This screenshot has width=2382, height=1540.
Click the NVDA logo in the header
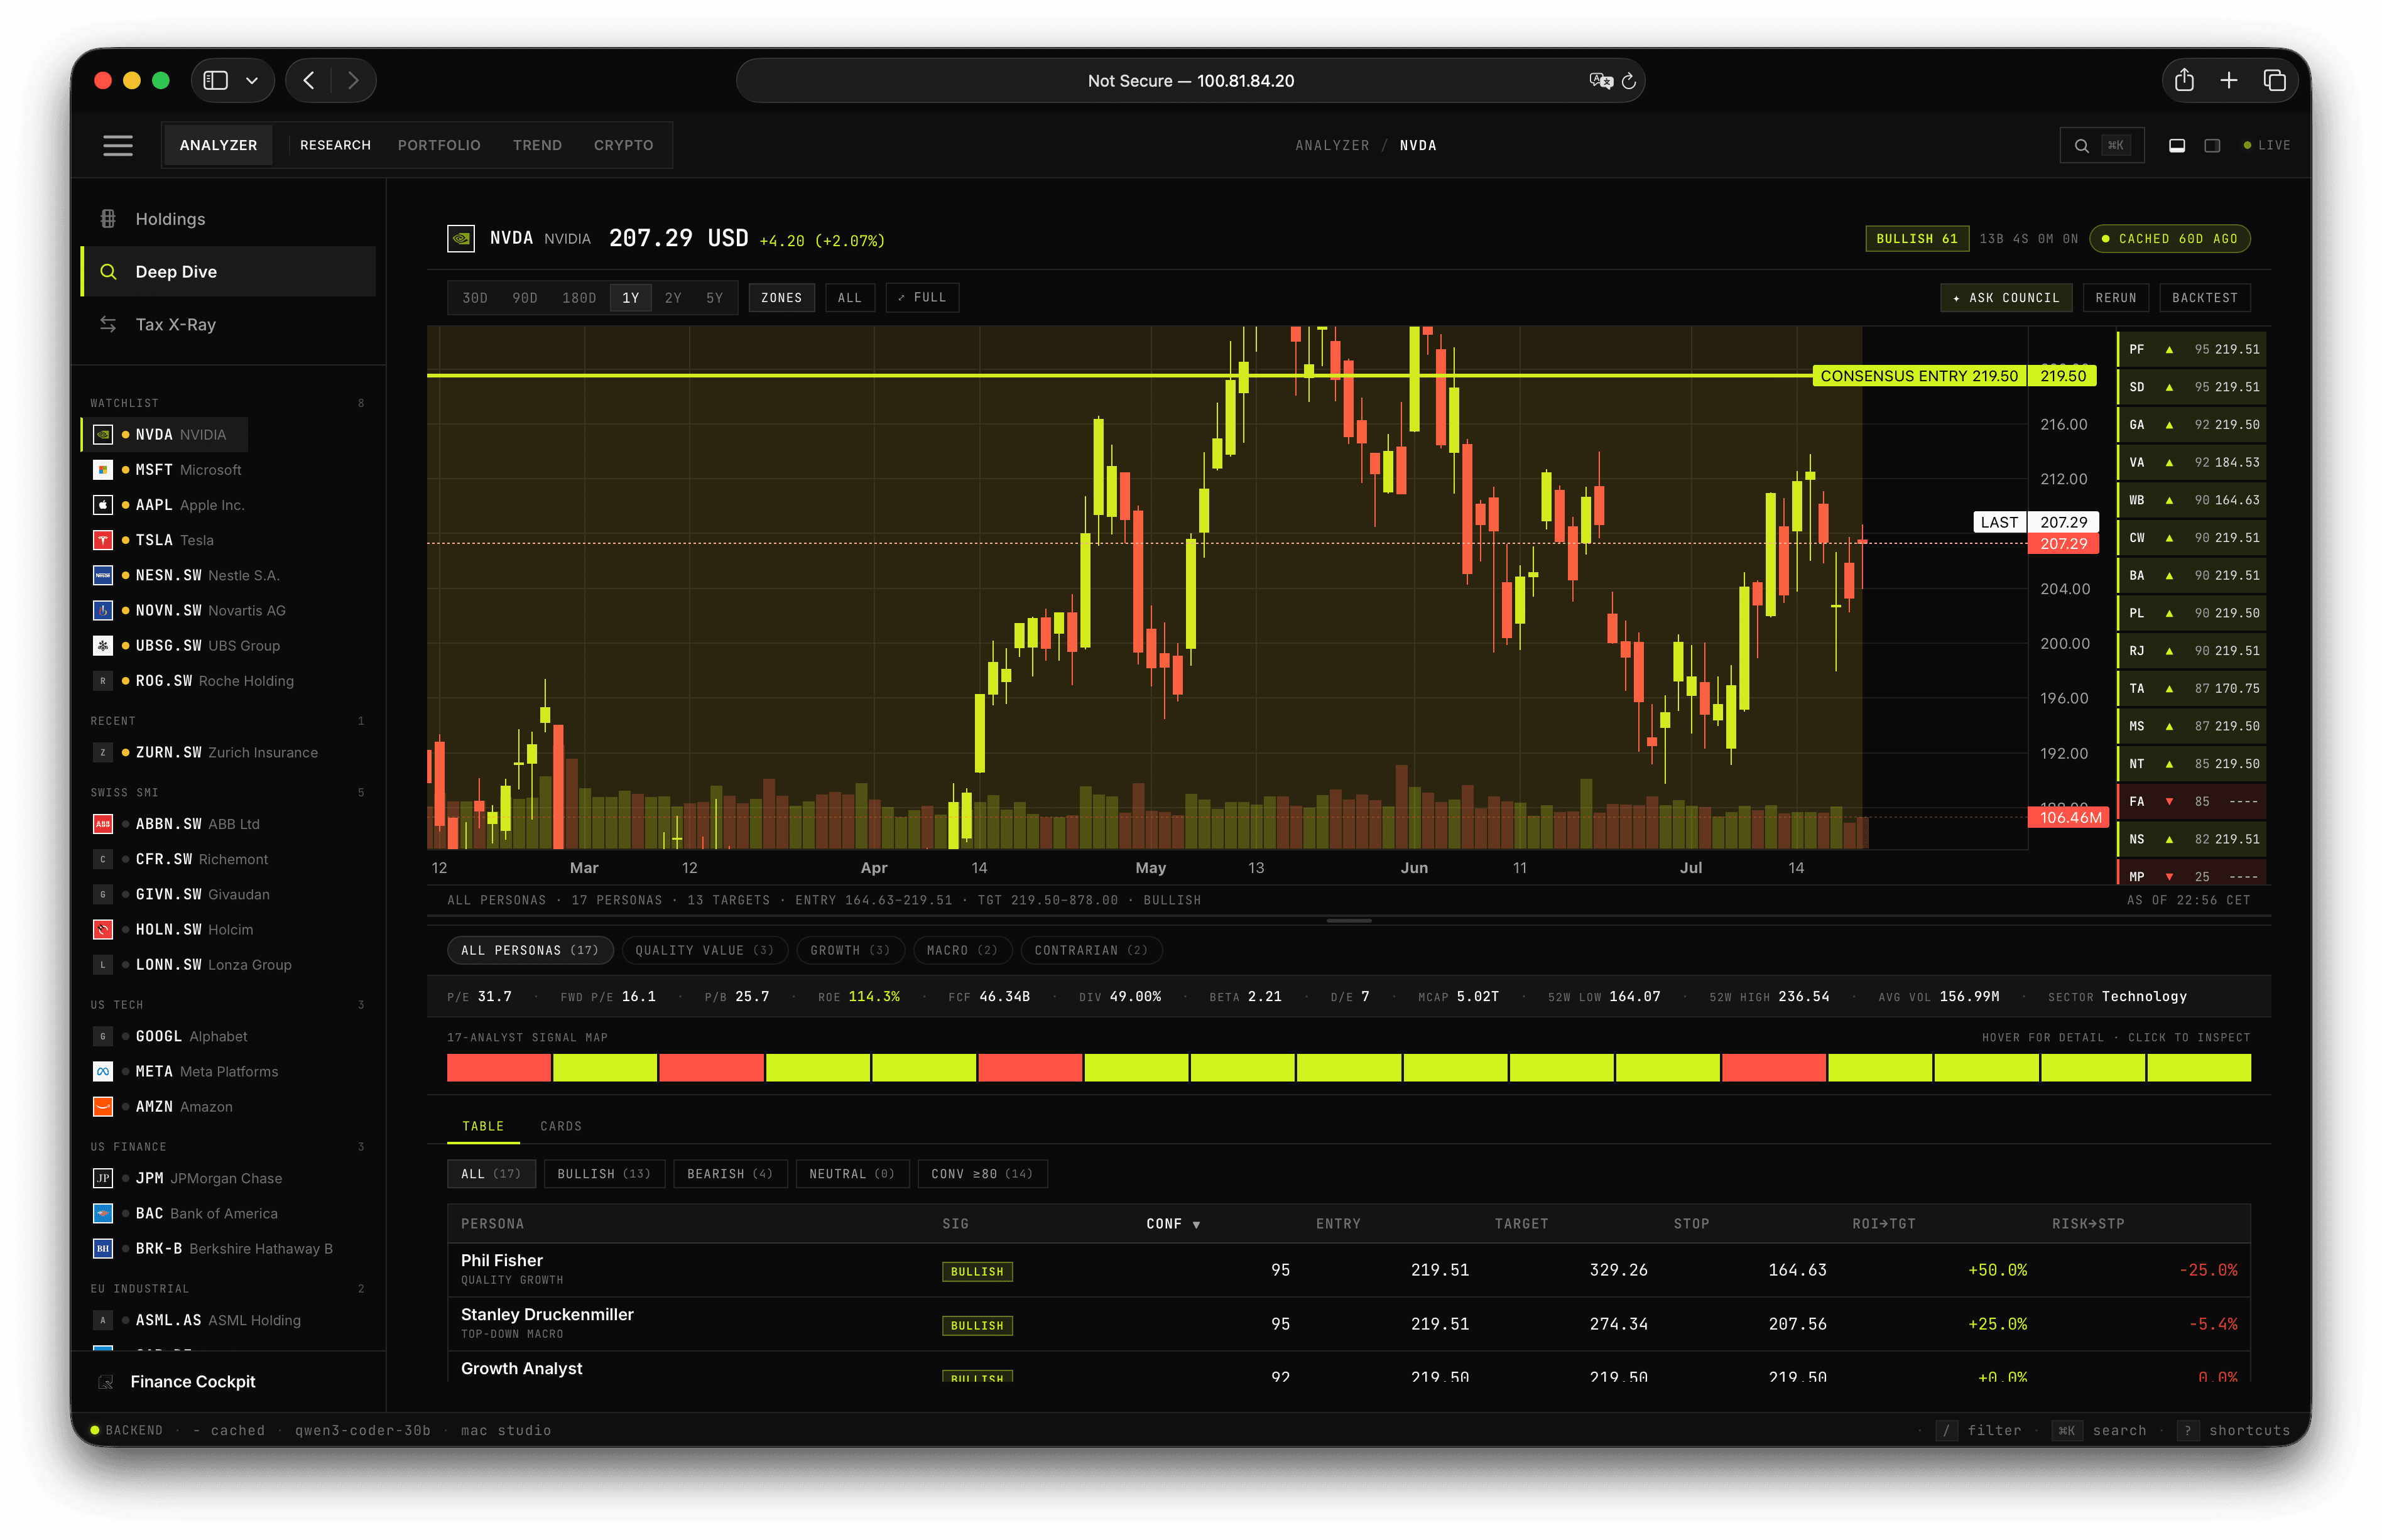click(x=461, y=239)
